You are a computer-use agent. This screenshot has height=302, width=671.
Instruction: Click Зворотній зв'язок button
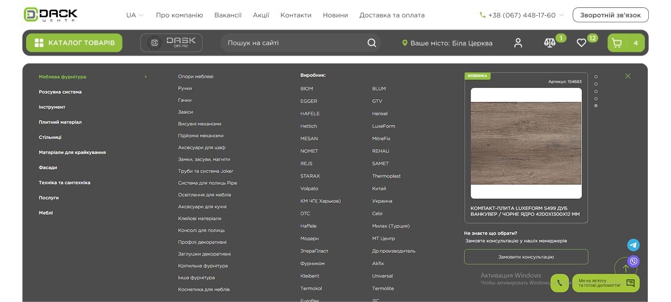point(610,15)
